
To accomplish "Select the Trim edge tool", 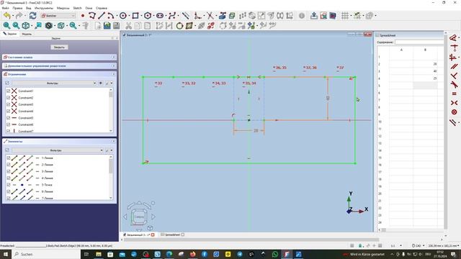I will pos(210,16).
